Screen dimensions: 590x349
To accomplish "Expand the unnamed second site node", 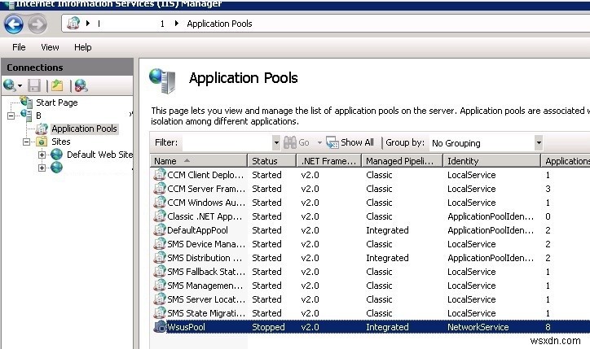I will point(42,168).
